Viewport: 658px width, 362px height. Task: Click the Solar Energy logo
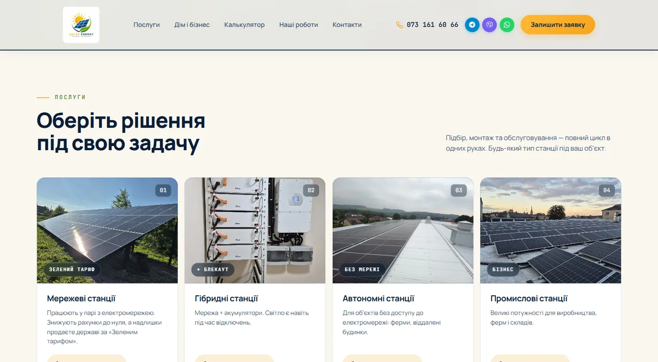click(x=81, y=25)
